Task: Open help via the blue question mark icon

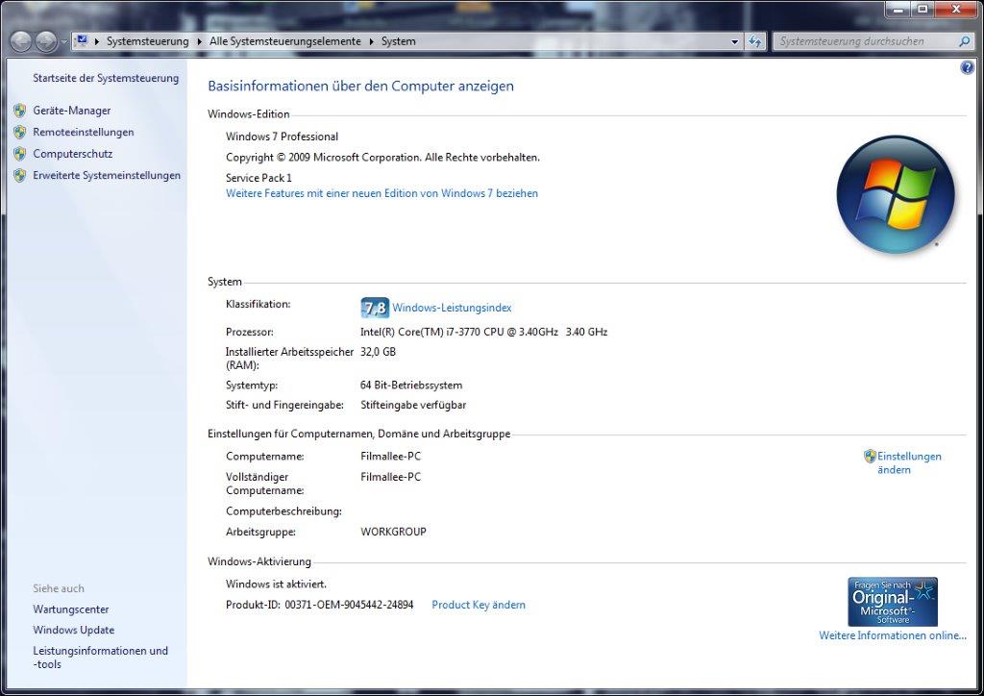Action: pyautogui.click(x=967, y=68)
